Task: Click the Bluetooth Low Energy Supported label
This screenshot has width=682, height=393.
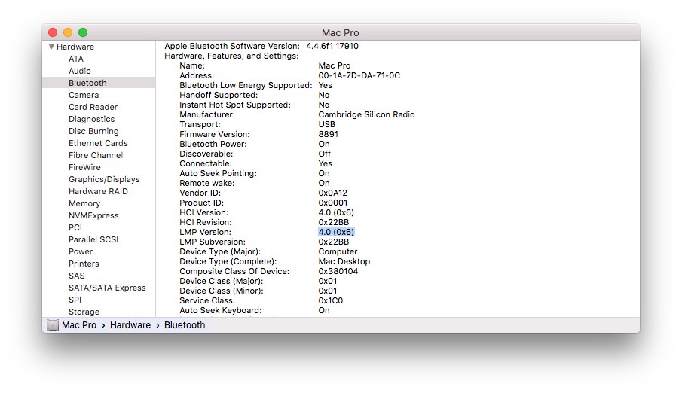Action: tap(246, 85)
